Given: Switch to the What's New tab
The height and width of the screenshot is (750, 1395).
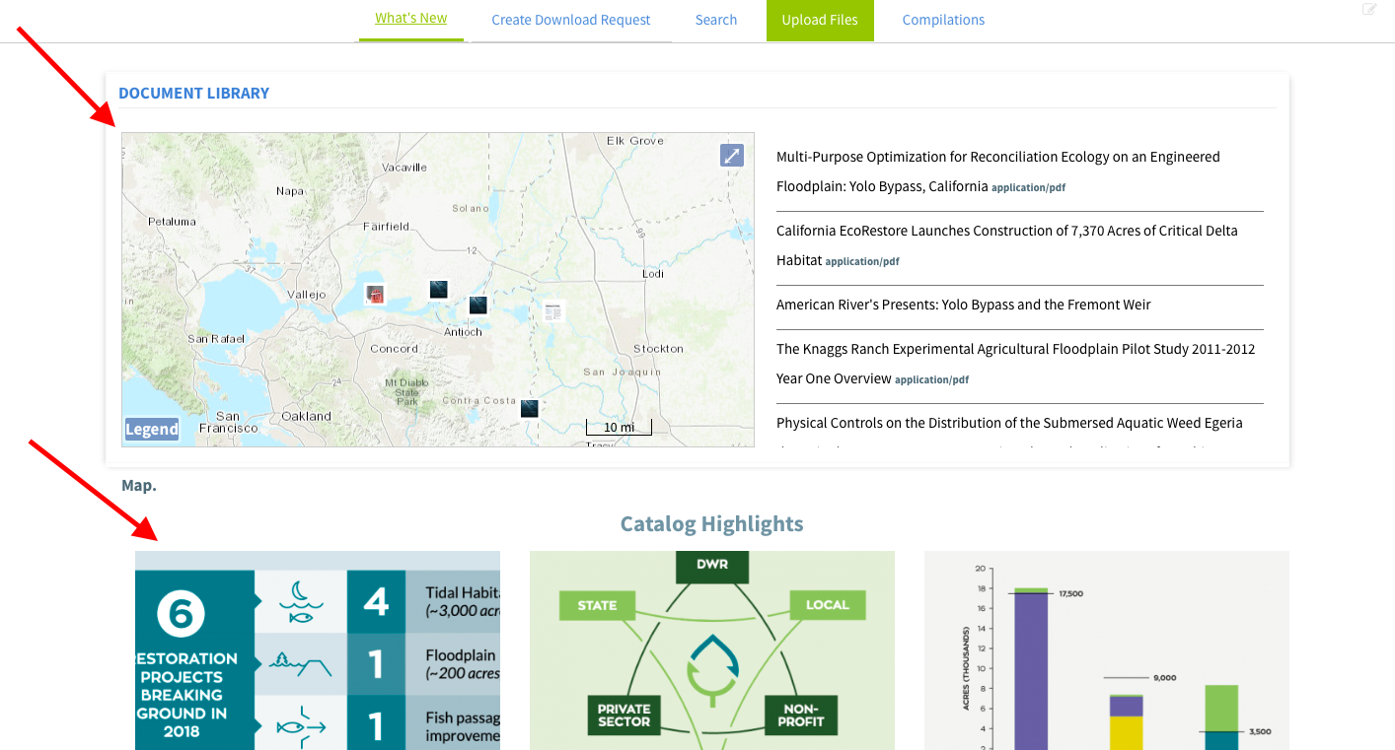Looking at the screenshot, I should coord(410,19).
